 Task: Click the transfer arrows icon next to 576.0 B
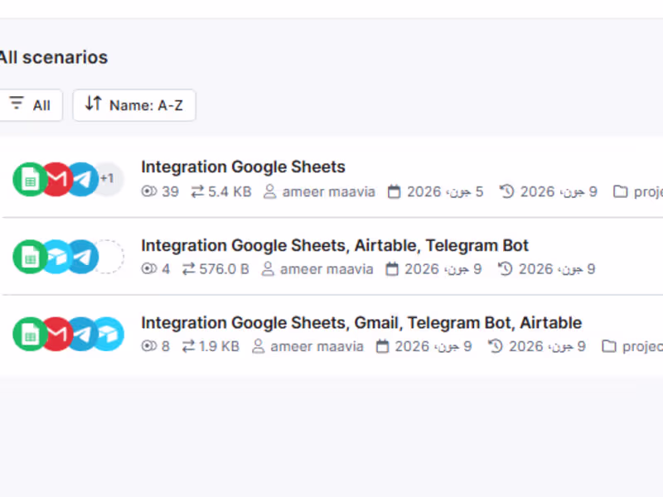(189, 269)
